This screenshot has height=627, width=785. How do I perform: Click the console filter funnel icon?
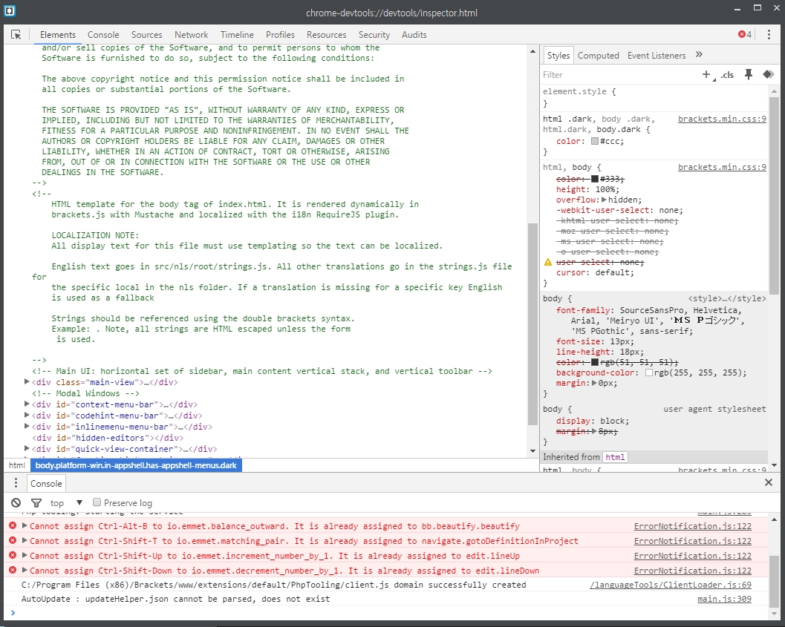[x=36, y=502]
